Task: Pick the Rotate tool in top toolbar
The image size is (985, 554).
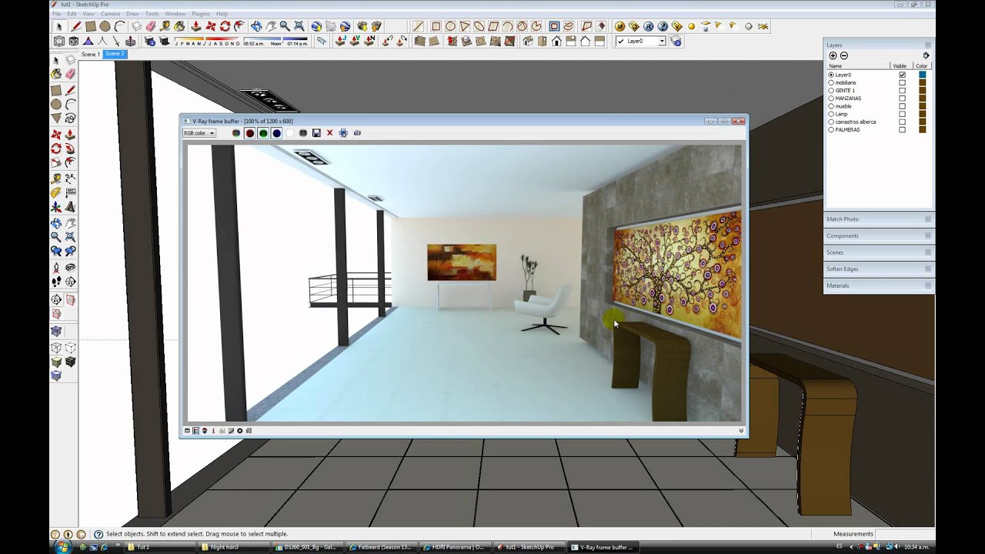Action: pos(225,26)
